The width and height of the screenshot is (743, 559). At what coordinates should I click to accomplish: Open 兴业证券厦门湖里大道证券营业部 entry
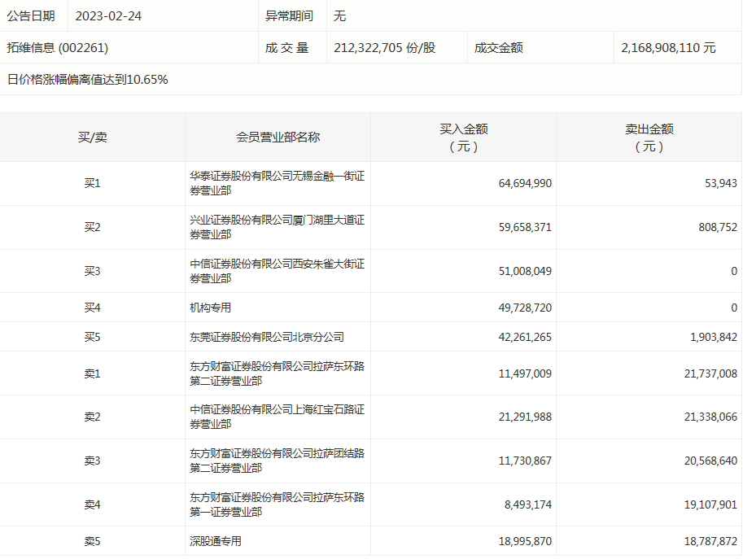tap(277, 227)
